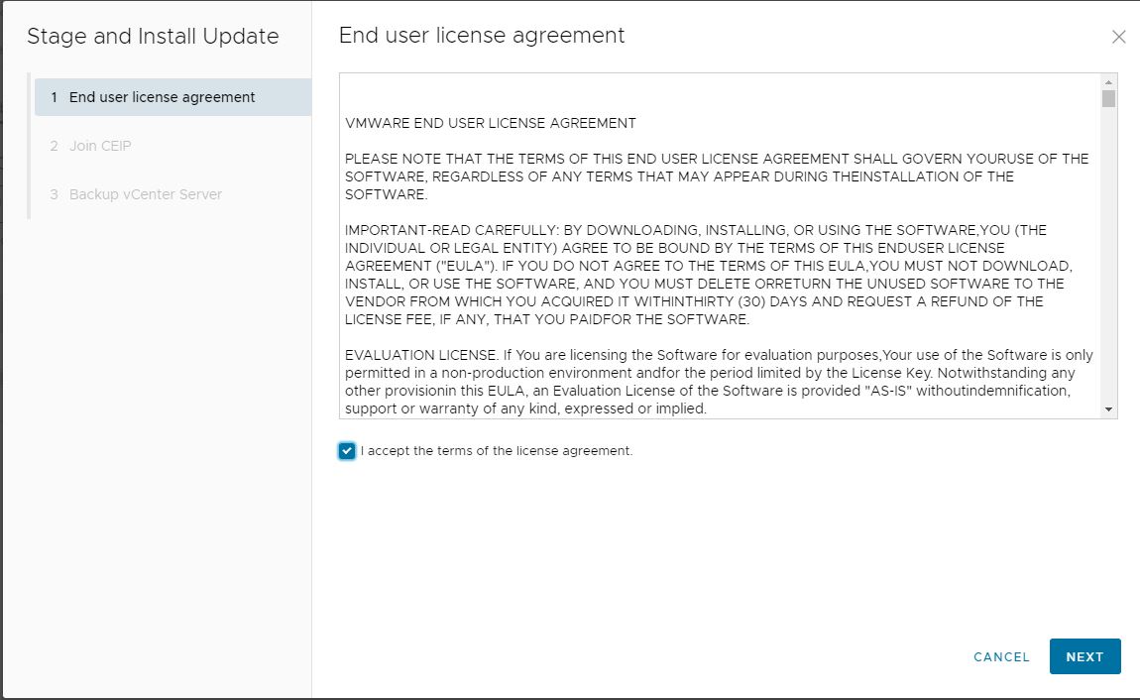The image size is (1140, 700).
Task: Click the CANCEL button
Action: pos(1001,656)
